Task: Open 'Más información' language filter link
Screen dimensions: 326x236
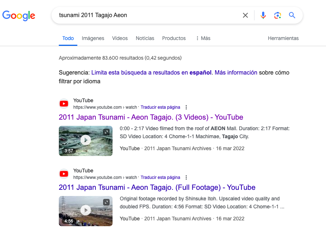Action: click(x=236, y=72)
